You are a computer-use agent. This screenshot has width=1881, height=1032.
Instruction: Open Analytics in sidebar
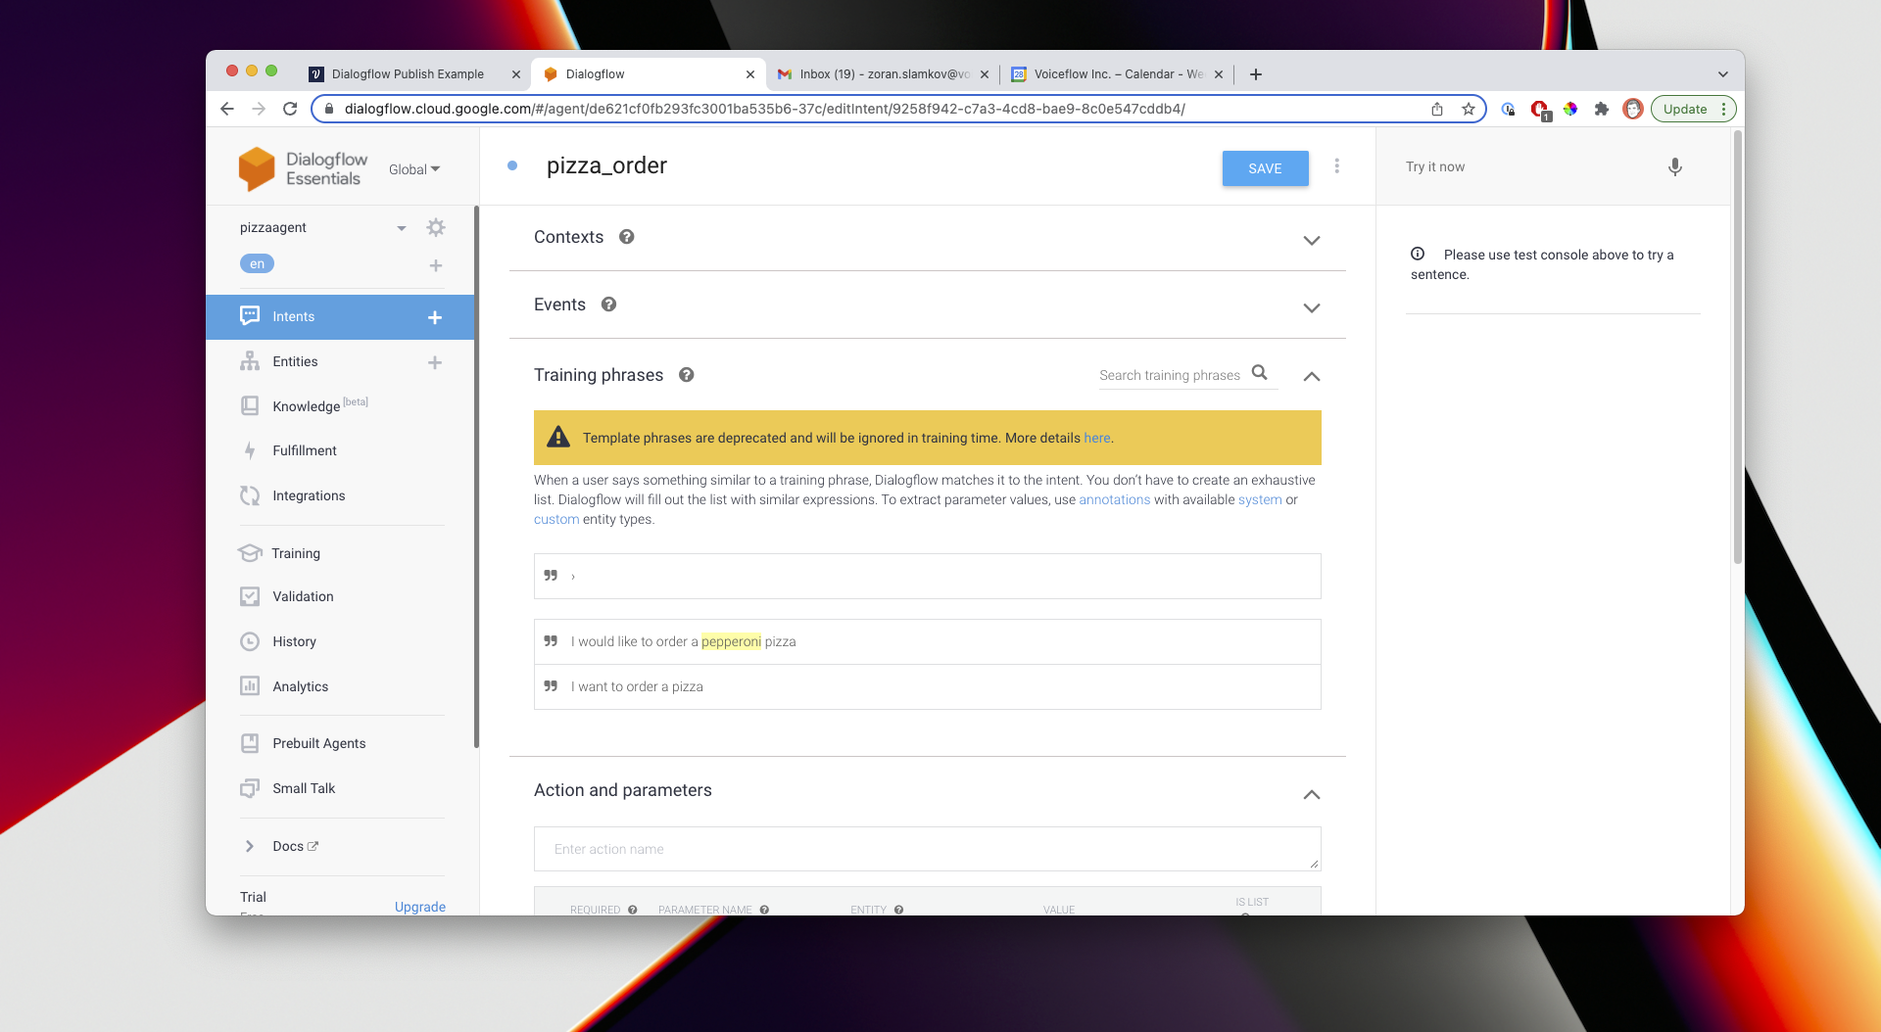[x=300, y=686]
